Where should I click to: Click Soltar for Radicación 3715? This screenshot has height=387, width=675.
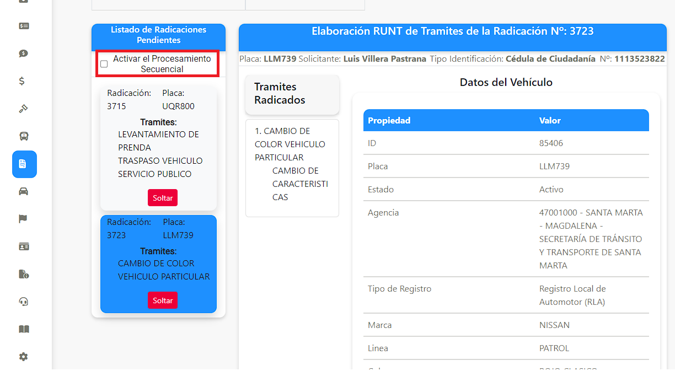[163, 198]
